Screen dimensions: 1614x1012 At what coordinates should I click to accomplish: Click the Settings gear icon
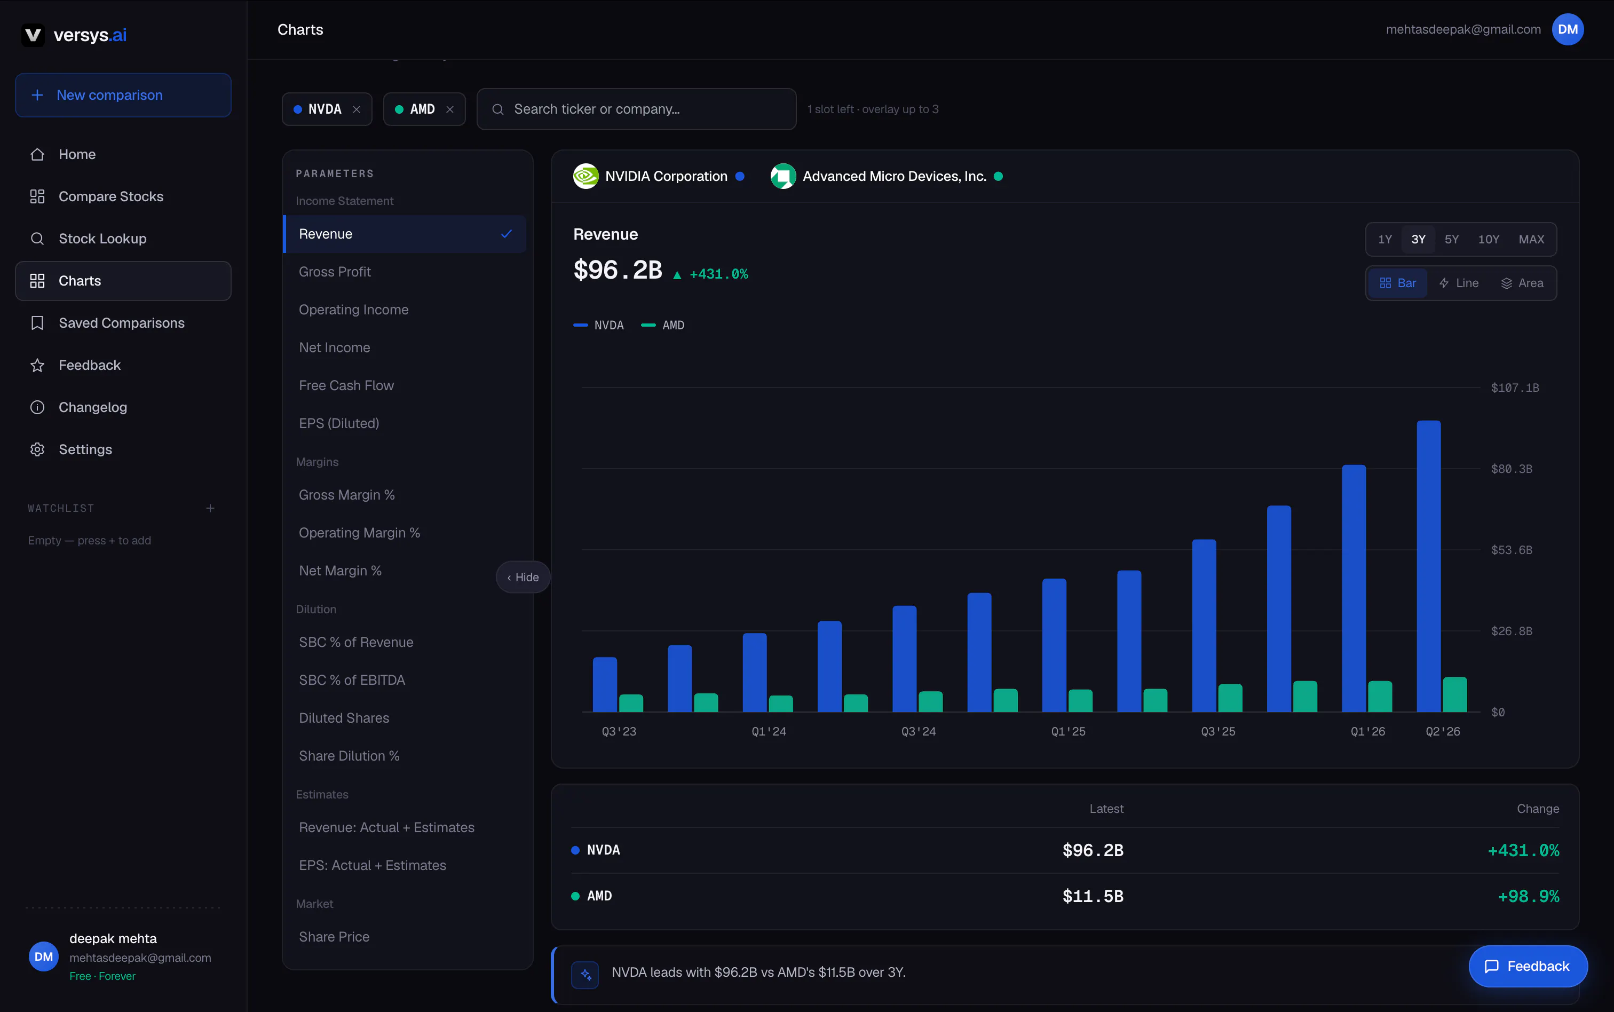tap(37, 450)
